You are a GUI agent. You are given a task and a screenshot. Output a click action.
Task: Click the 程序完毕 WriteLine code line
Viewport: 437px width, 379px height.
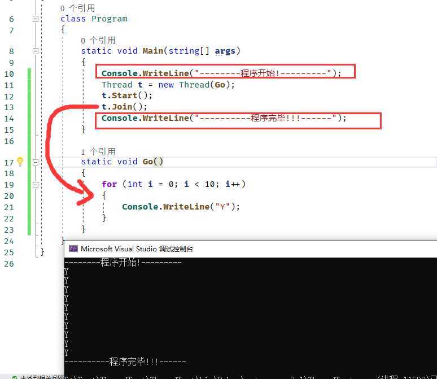tap(224, 118)
